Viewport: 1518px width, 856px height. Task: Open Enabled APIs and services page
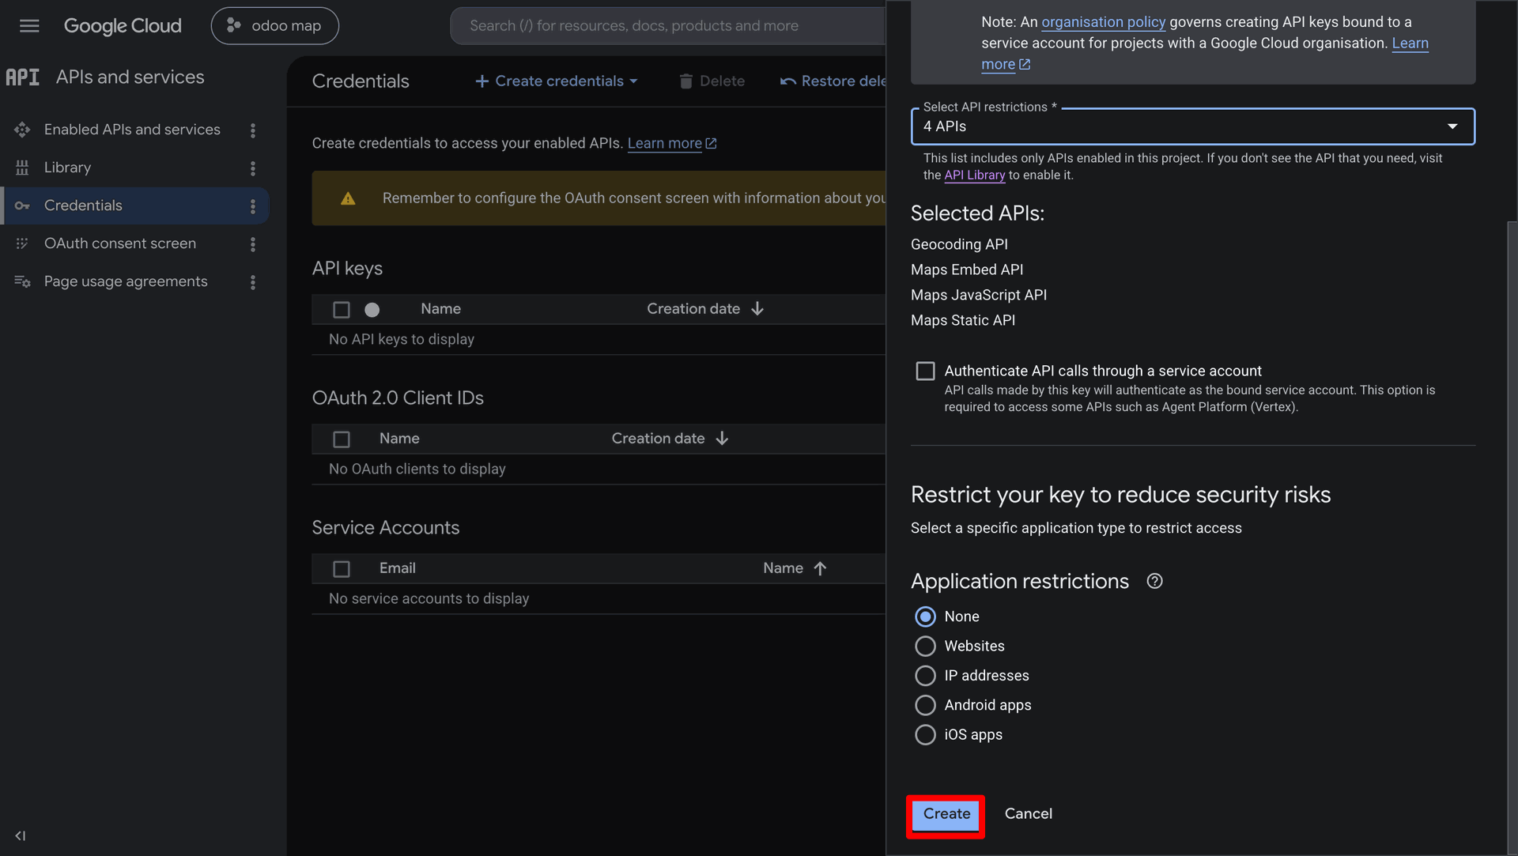tap(132, 130)
